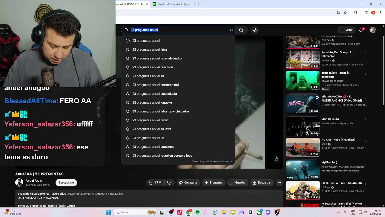Open Discord from taskbar
This screenshot has width=385, height=217.
click(268, 212)
